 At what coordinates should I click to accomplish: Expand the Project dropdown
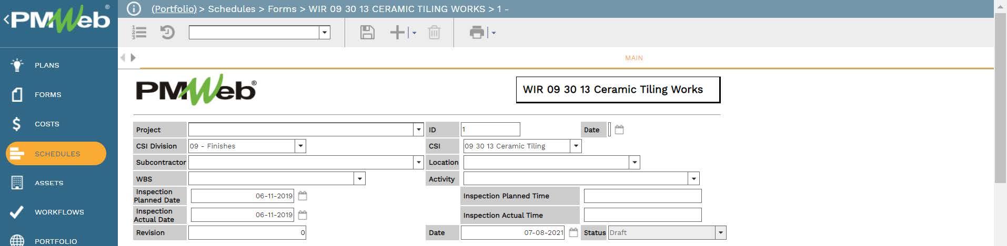pos(418,130)
